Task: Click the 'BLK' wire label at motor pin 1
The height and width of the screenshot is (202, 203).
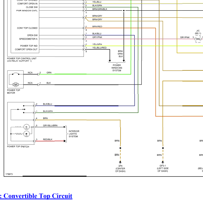Action: tap(49, 83)
